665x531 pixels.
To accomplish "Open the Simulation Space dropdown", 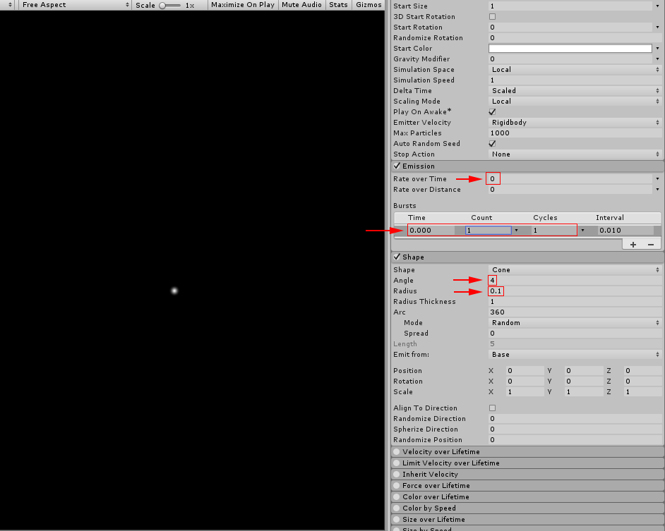I will [x=575, y=70].
